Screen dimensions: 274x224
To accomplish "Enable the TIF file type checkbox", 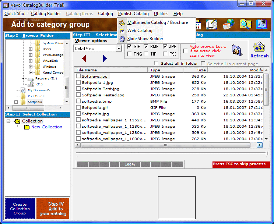I will pos(146,54).
